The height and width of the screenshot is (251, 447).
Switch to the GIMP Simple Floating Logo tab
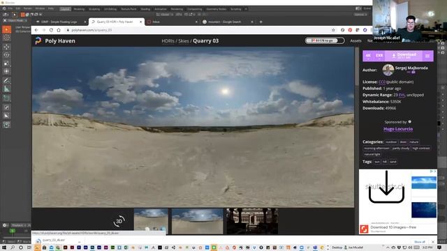click(61, 22)
